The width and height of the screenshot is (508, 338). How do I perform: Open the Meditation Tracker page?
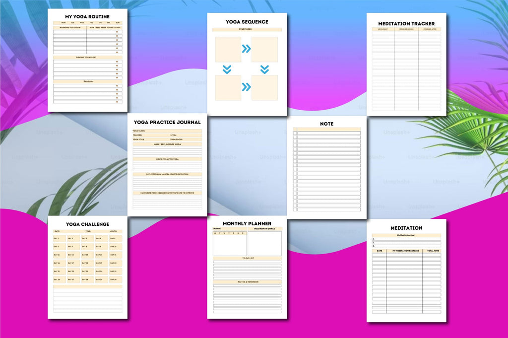tap(406, 64)
